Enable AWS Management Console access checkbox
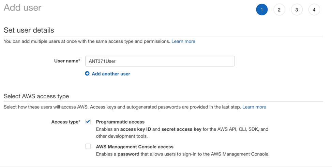 point(88,146)
